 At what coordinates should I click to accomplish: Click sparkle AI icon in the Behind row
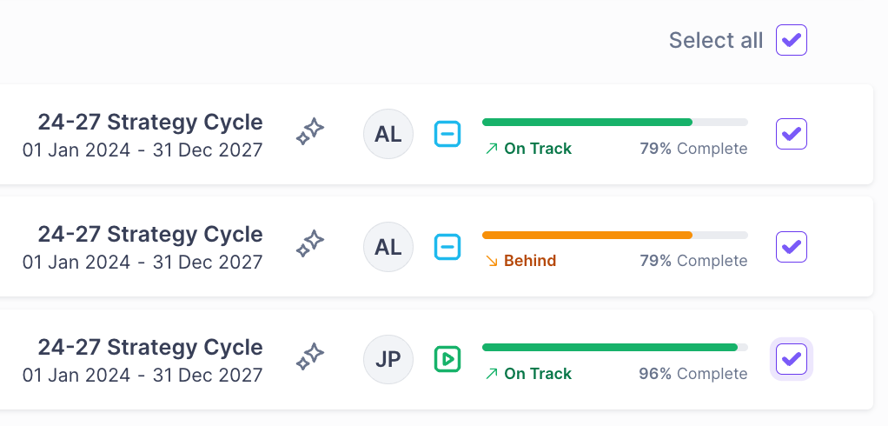310,245
